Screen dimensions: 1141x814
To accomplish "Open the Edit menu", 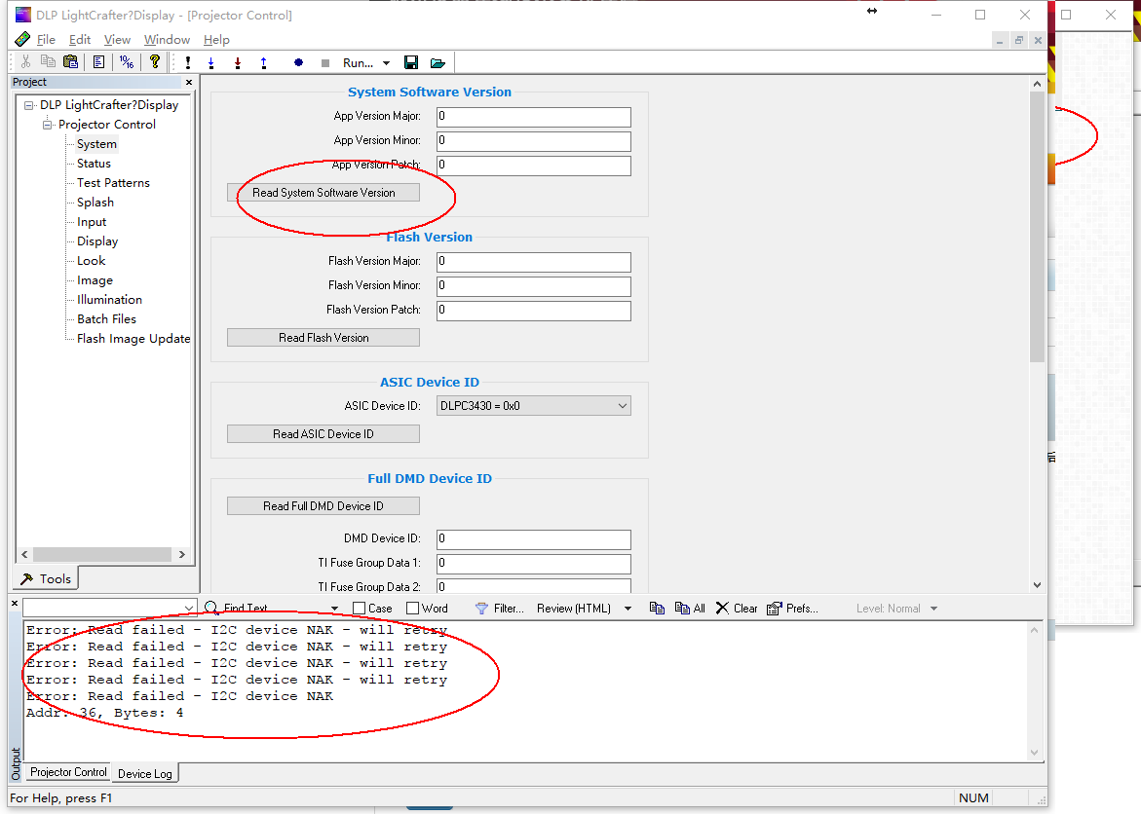I will [x=80, y=39].
